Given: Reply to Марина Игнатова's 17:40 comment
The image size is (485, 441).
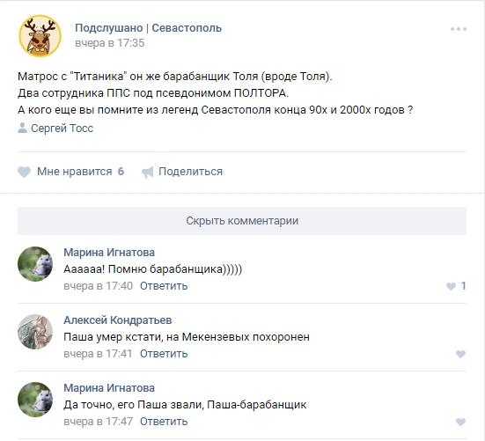Looking at the screenshot, I should click(164, 286).
